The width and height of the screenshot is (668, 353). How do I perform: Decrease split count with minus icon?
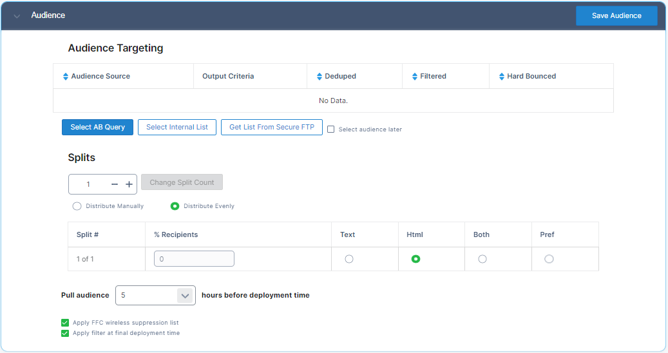point(115,184)
